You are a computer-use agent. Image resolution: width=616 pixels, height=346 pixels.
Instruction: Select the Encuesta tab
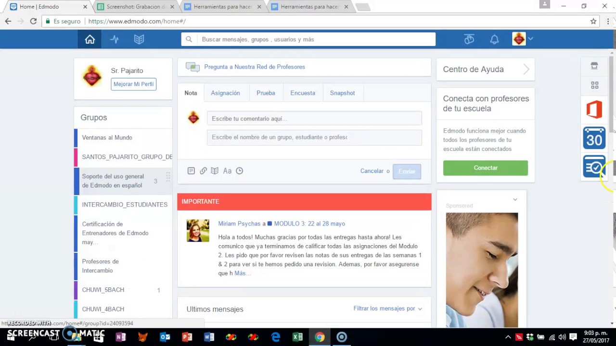303,93
